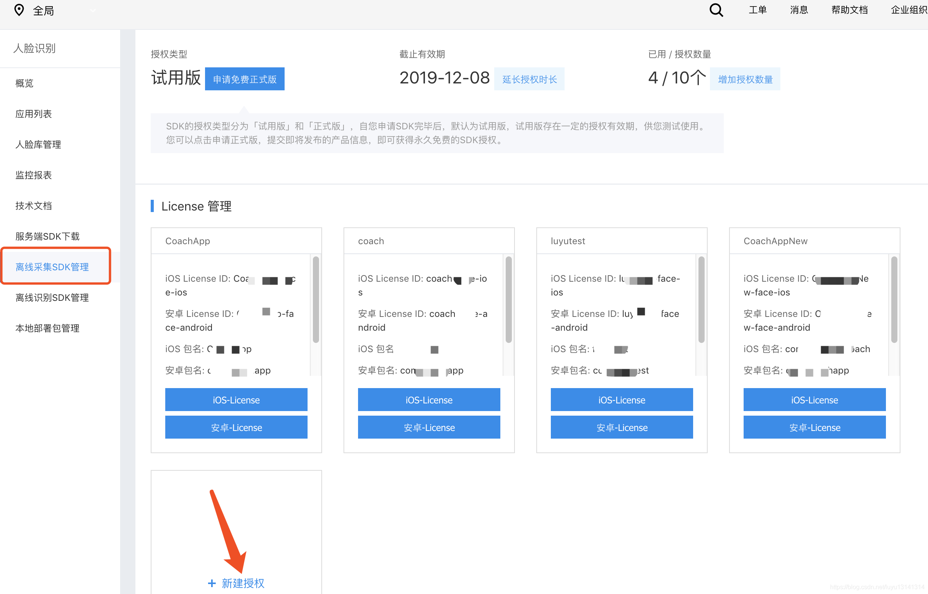This screenshot has width=928, height=594.
Task: Click 增加授权数量 button
Action: [744, 79]
